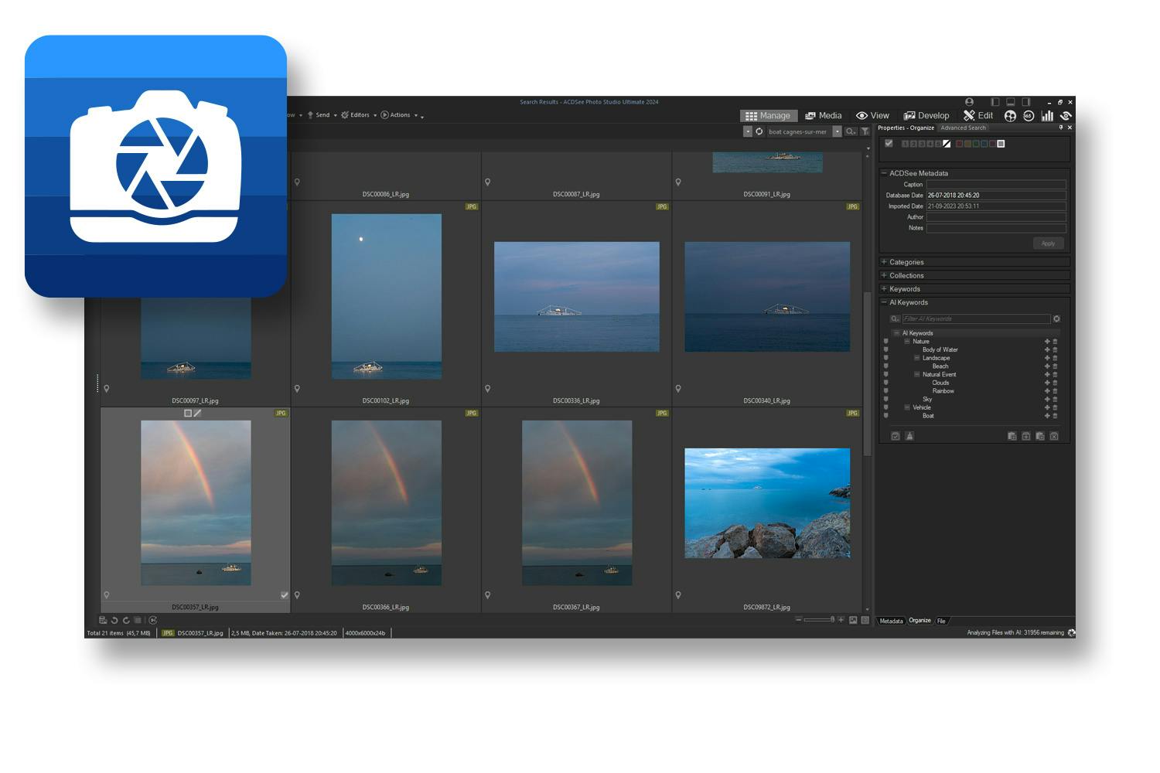1160x773 pixels.
Task: Open the search term dropdown arrow
Action: click(837, 131)
